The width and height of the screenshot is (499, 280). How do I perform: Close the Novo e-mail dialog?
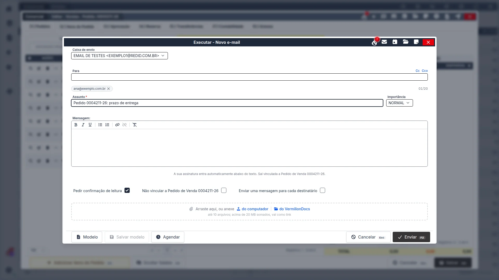[428, 42]
